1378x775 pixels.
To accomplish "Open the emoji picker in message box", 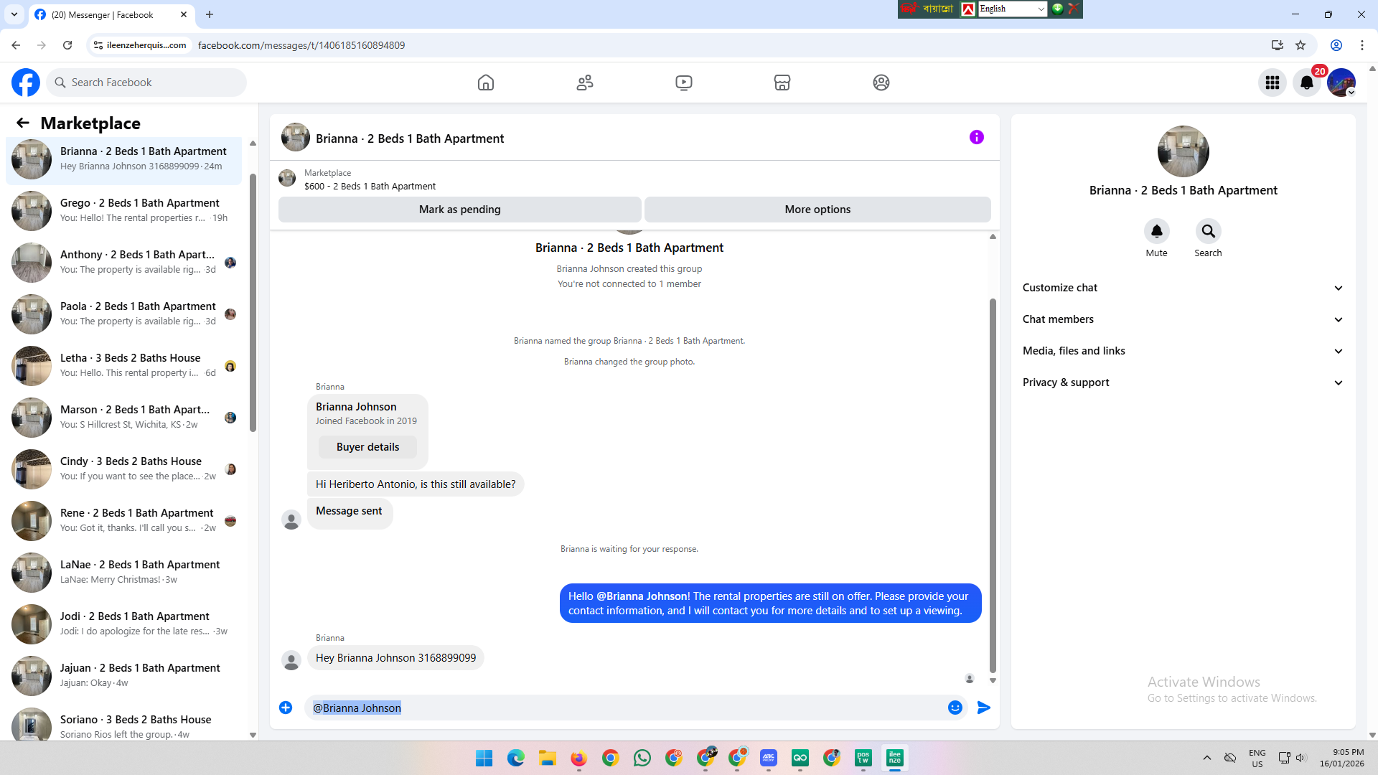I will [955, 708].
